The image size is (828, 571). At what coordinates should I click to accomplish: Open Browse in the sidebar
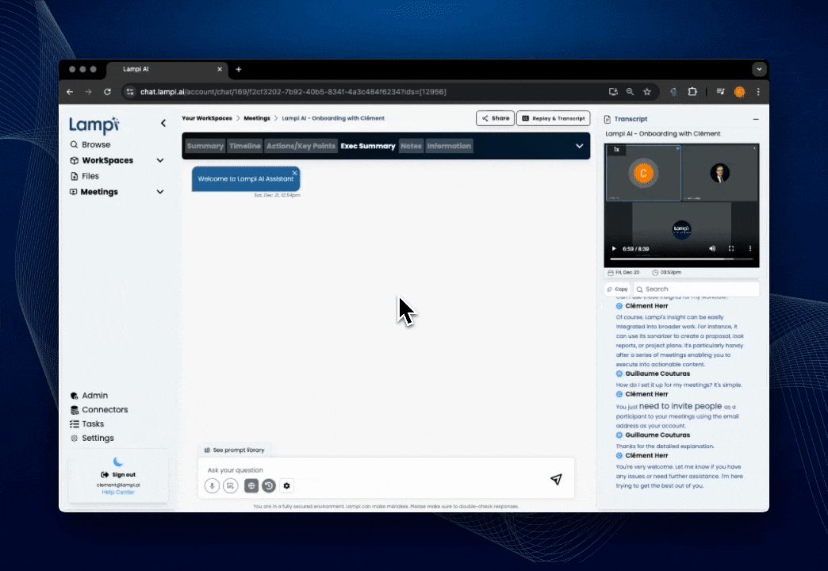click(90, 144)
